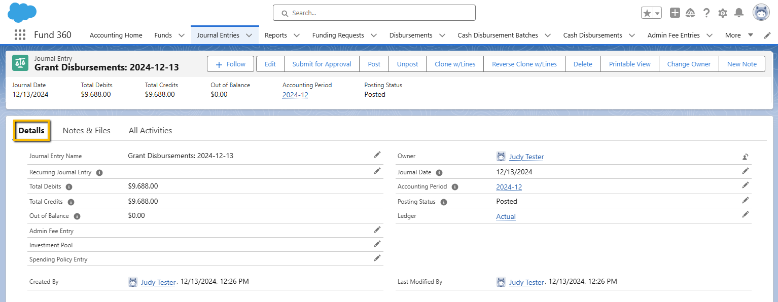Edit Posting Status field pencil
Image resolution: width=778 pixels, height=302 pixels.
click(x=745, y=200)
